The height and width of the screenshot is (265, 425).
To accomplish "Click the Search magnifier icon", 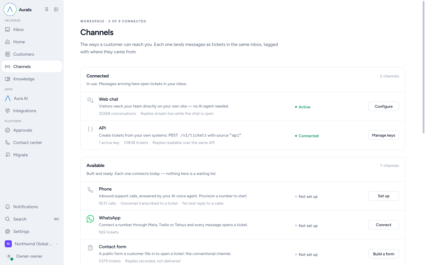I will point(8,219).
